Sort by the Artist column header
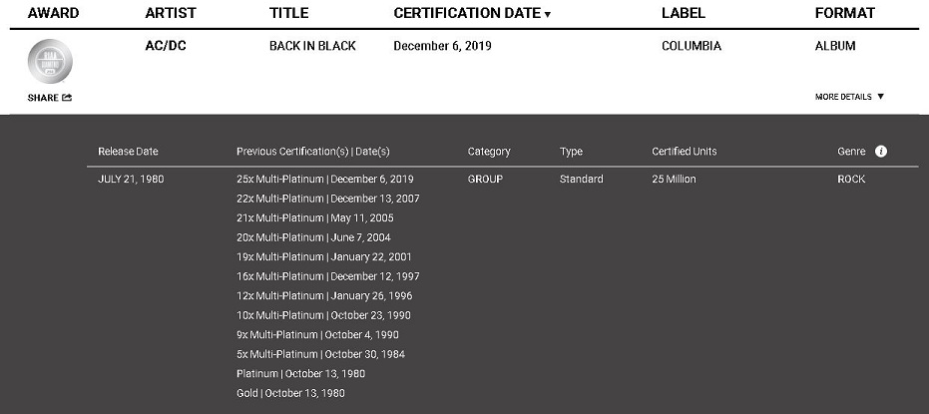 [171, 13]
